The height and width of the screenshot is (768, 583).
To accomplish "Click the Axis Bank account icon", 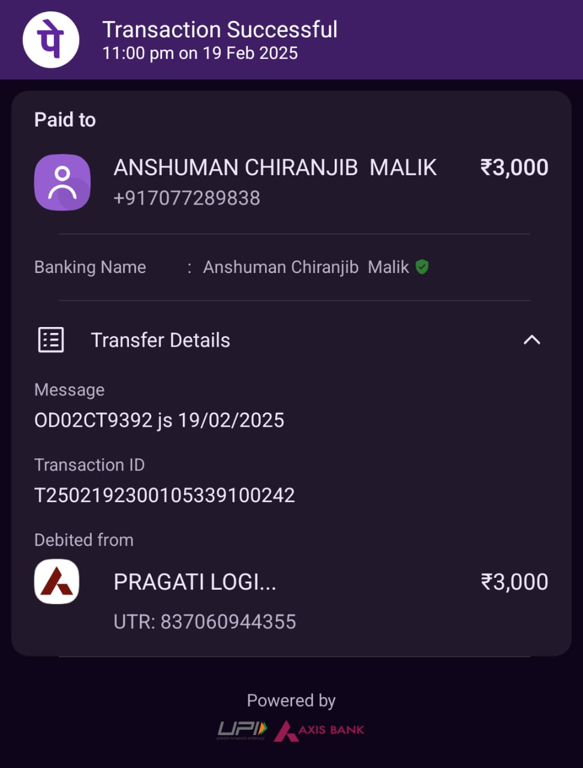I will (x=57, y=581).
